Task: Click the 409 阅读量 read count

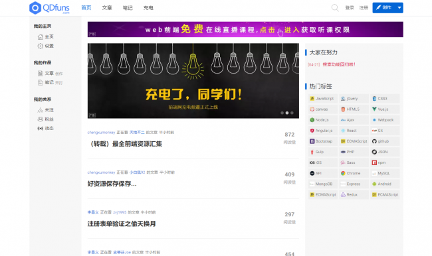Action: coord(290,178)
